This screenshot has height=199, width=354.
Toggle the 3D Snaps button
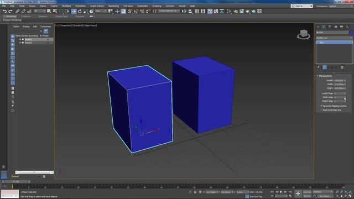point(130,11)
